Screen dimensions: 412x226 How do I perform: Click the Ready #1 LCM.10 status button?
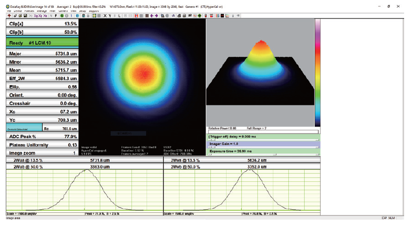tap(42, 43)
